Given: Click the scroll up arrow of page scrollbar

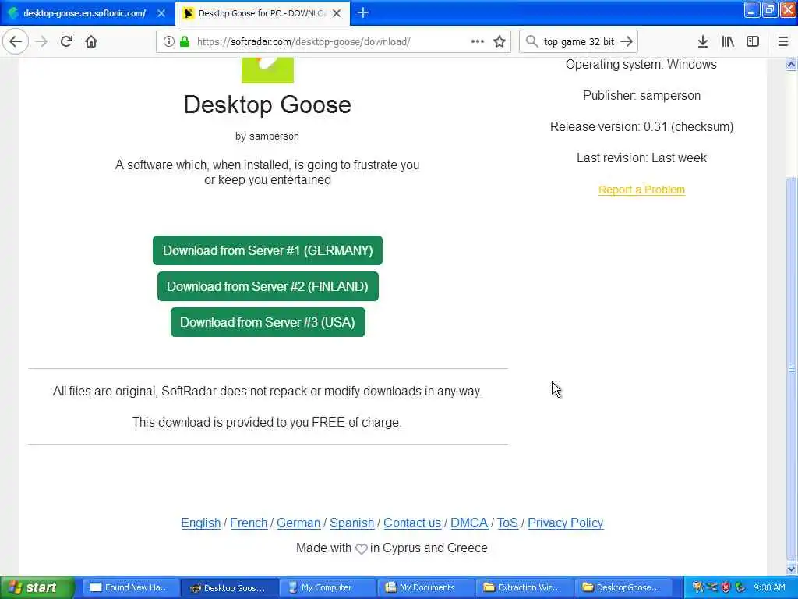Looking at the screenshot, I should 791,64.
